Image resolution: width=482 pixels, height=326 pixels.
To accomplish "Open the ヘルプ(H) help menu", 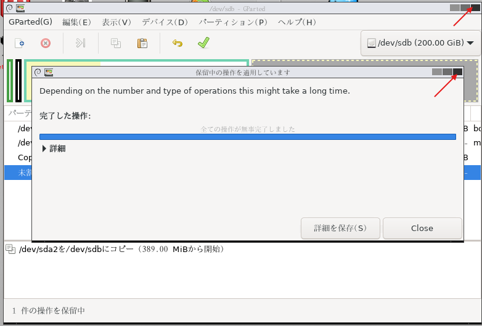I will tap(297, 22).
